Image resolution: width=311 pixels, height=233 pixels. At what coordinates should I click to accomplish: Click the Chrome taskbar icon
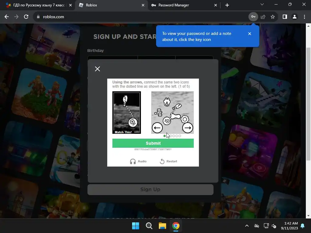click(176, 226)
